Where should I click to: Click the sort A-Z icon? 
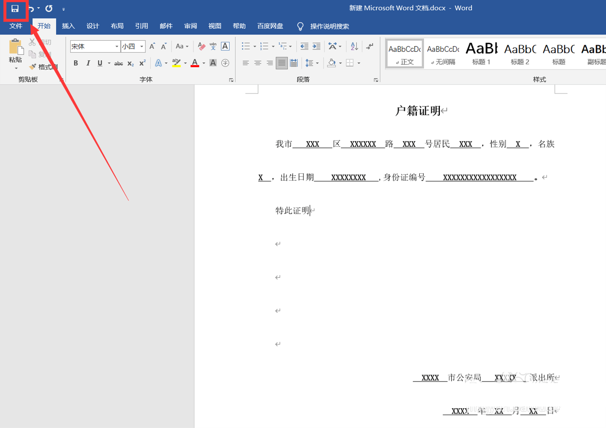coord(354,47)
